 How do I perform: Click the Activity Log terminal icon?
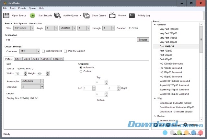pyautogui.click(x=132, y=16)
